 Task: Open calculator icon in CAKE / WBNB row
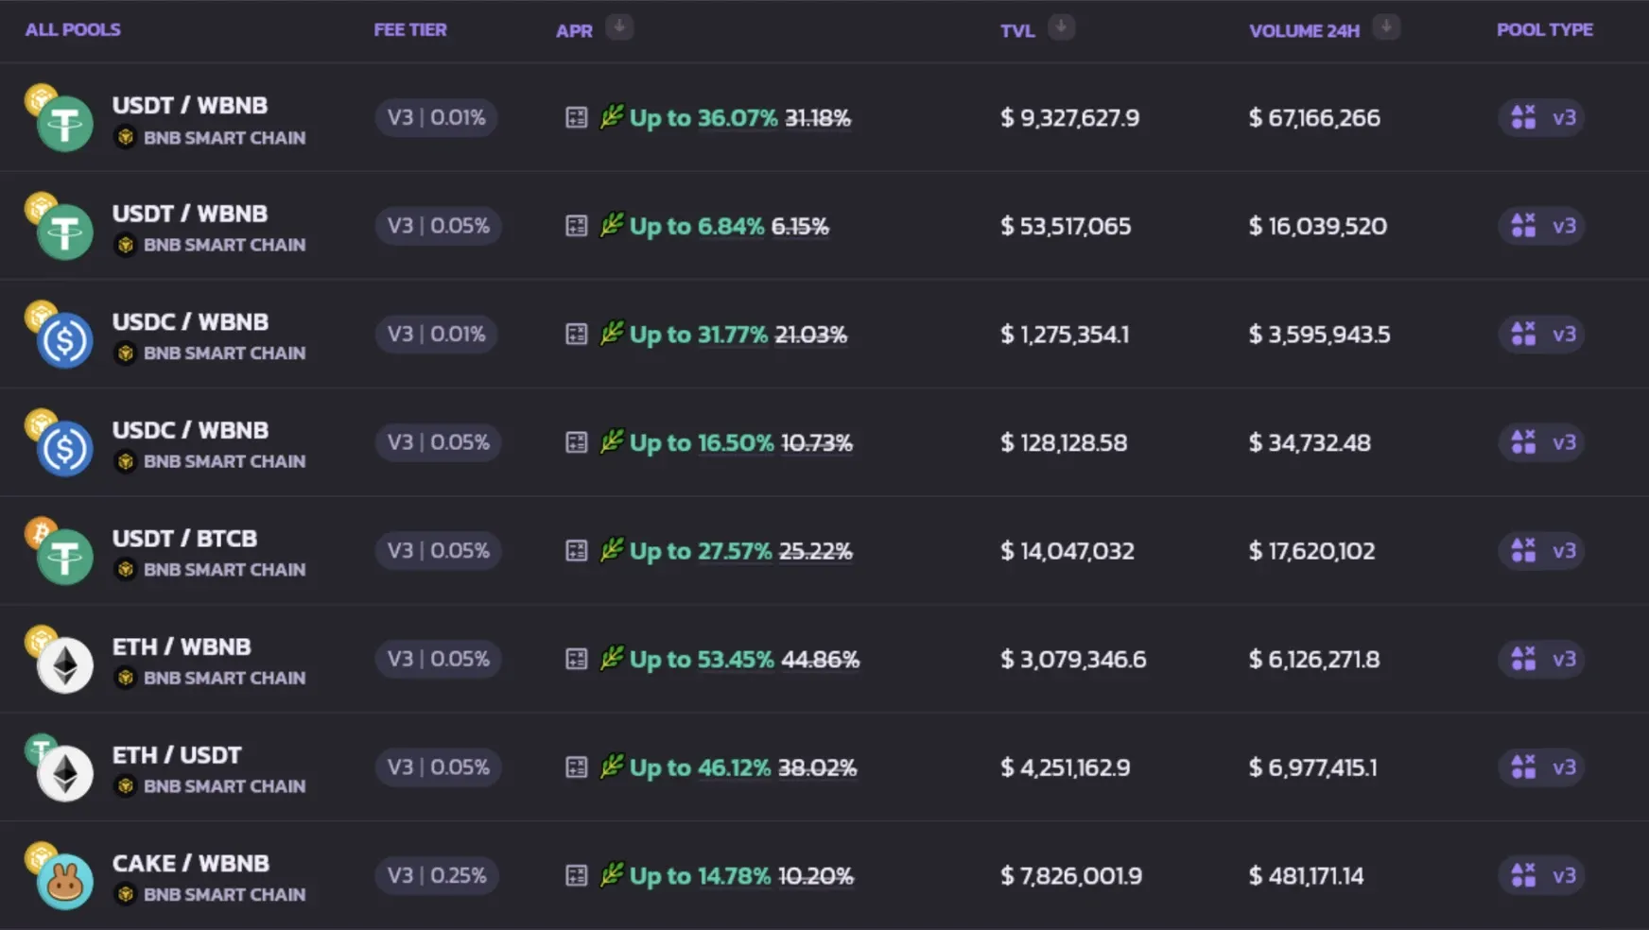tap(576, 876)
